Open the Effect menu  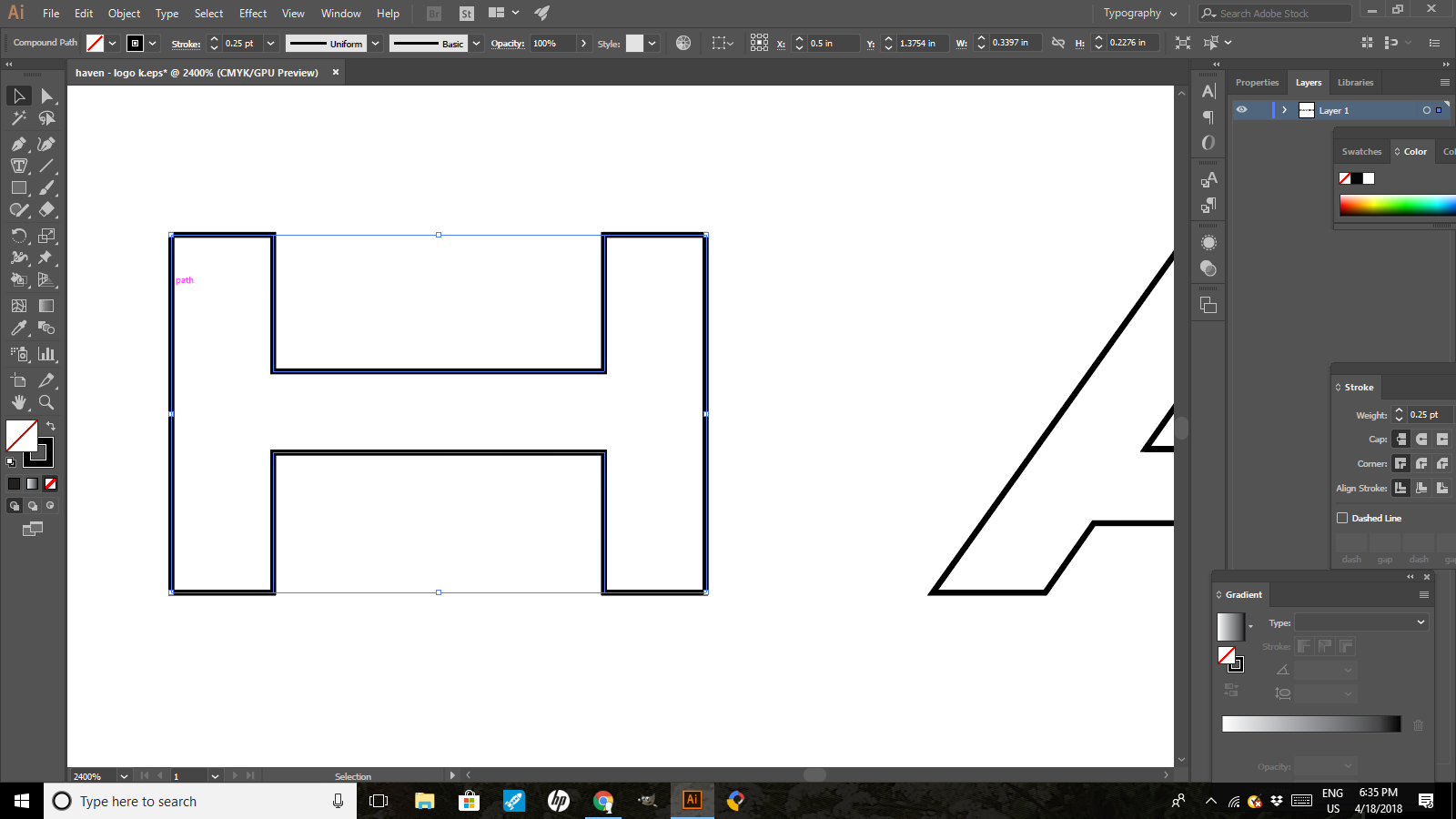[253, 14]
